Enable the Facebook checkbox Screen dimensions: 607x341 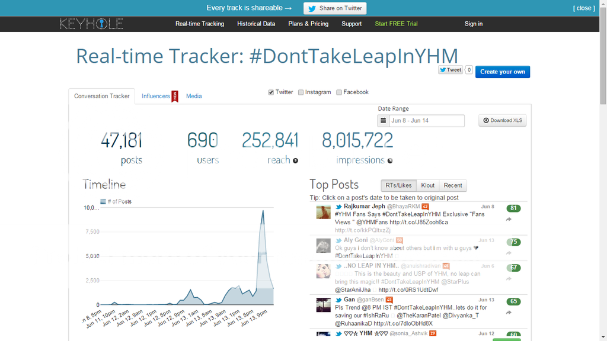(x=339, y=92)
